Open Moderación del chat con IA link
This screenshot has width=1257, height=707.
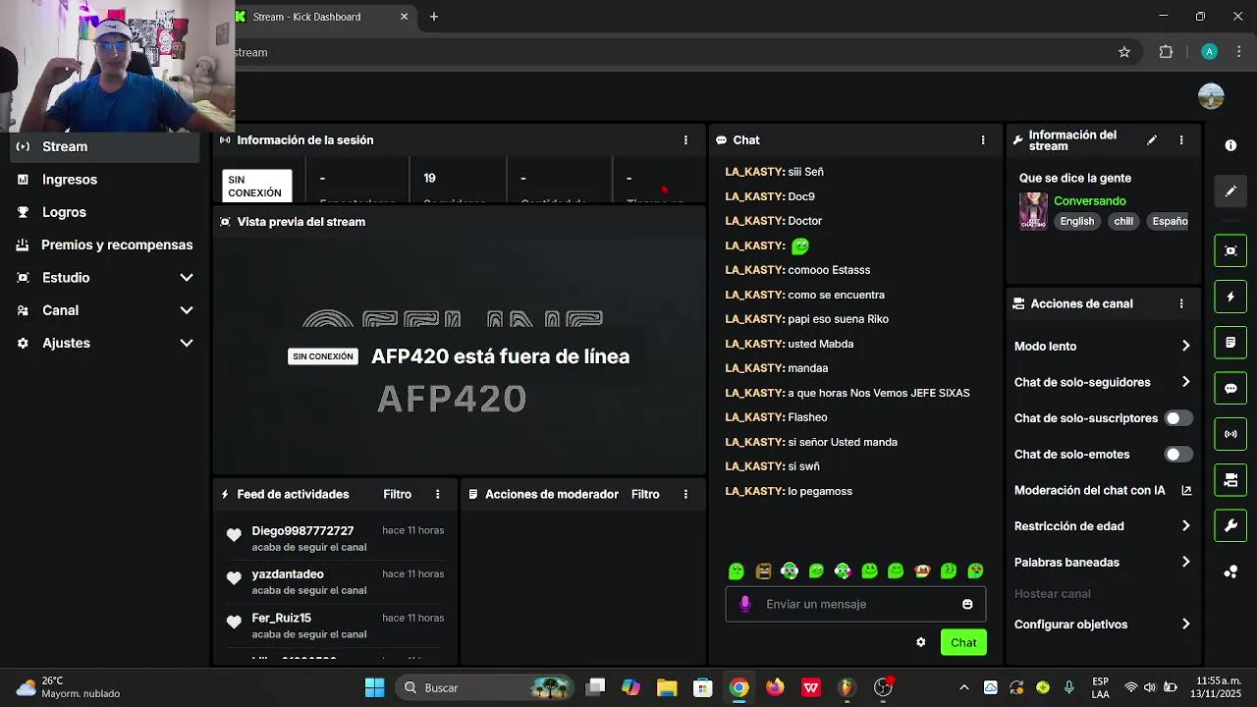click(x=1102, y=491)
